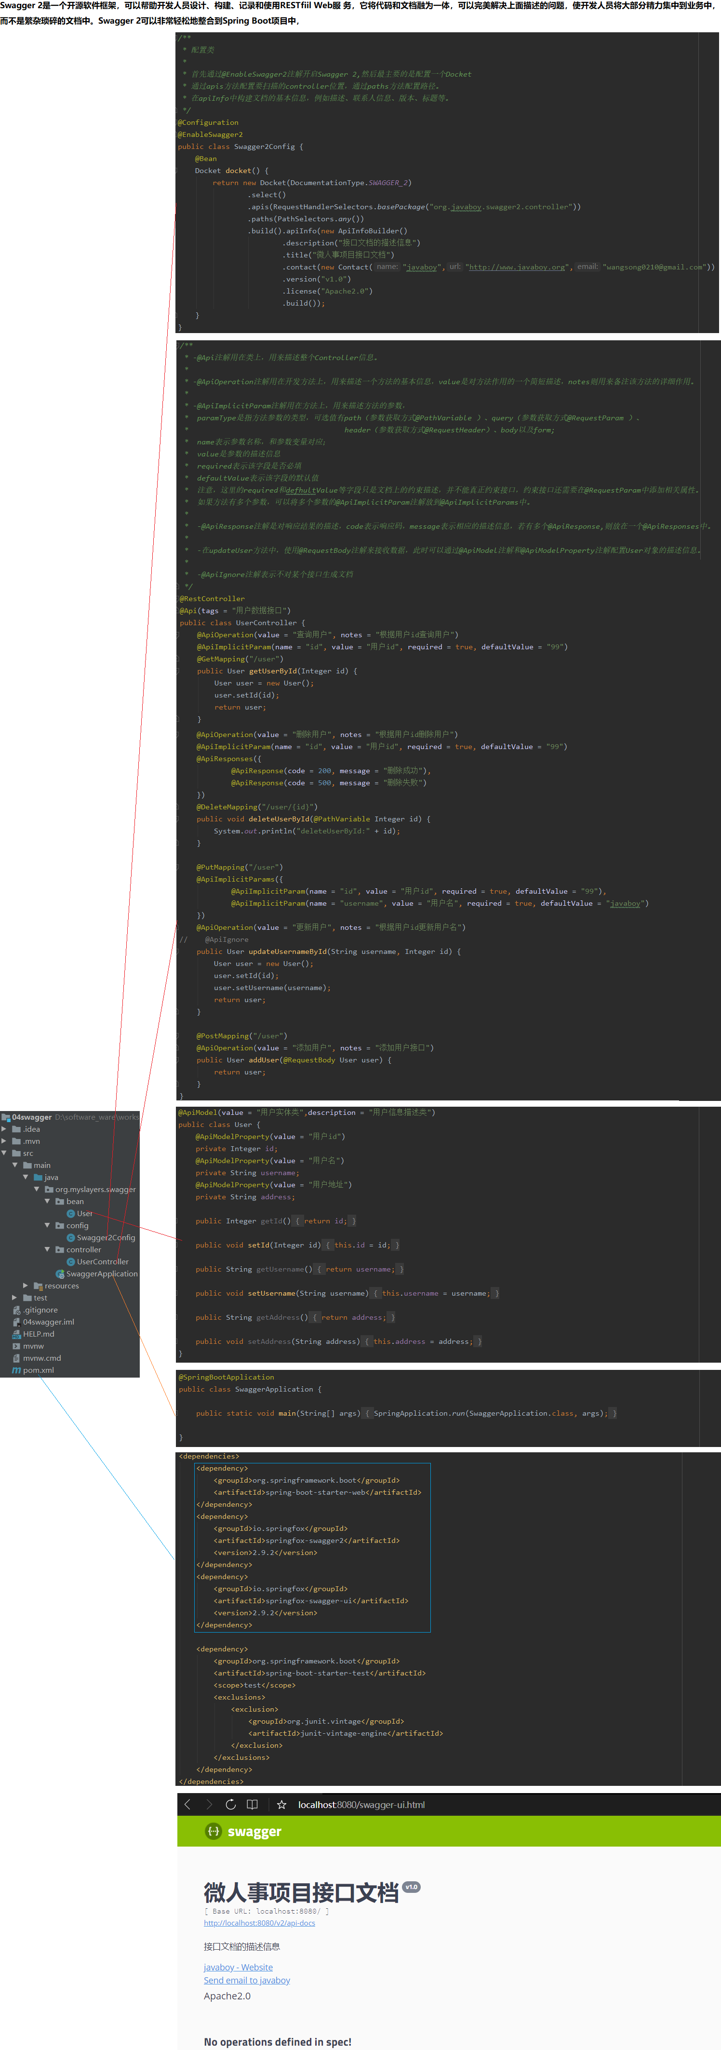Expand the resources folder arrow

coord(26,1286)
